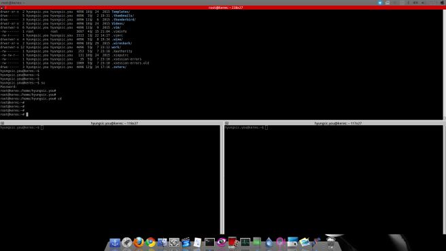Screen dimensions: 446x251
Task: Open the document viewer icon in dock
Action: click(x=197, y=242)
